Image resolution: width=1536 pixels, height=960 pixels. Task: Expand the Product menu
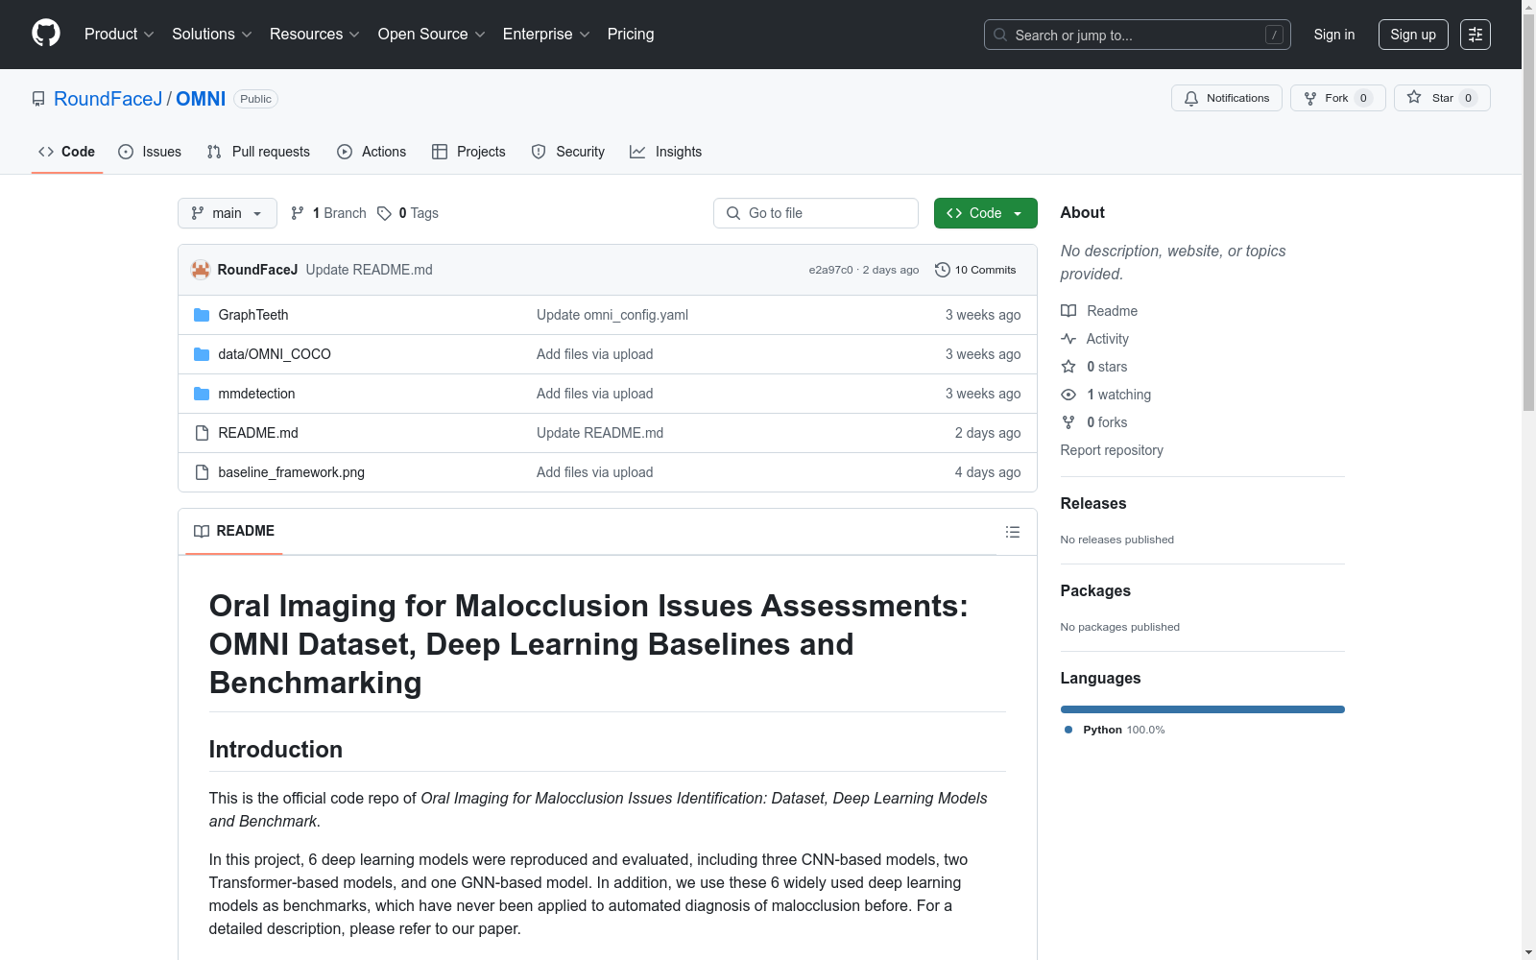tap(119, 34)
